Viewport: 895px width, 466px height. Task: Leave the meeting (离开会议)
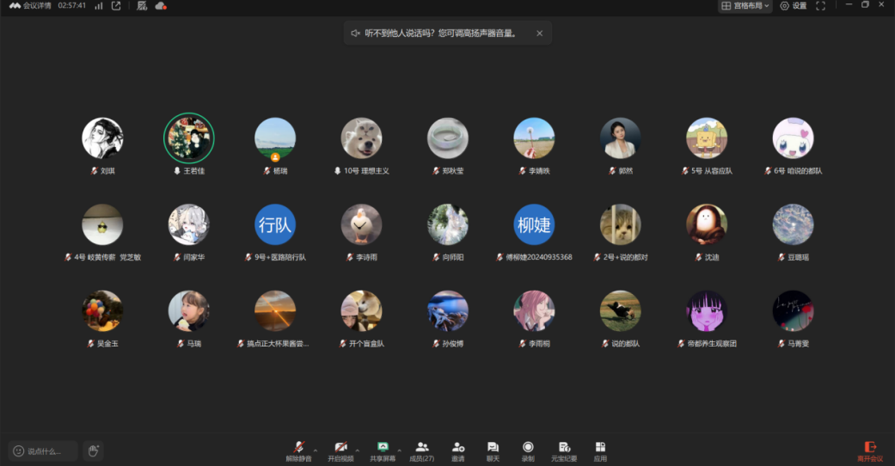coord(869,450)
